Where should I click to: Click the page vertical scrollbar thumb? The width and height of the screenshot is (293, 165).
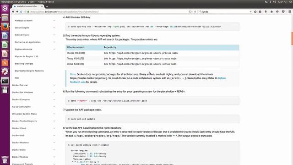click(292, 38)
